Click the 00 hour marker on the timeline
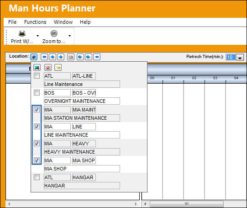Screen dimensions: 247x208 [152, 78]
